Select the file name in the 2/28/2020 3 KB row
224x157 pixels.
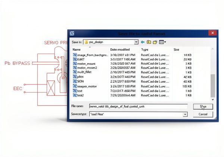(87, 68)
